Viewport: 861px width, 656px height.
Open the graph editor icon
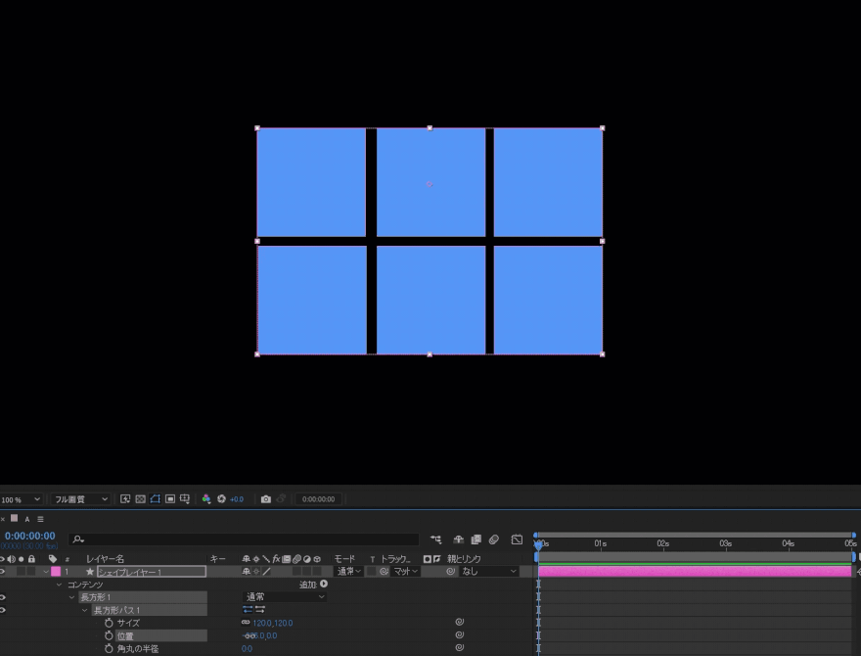(x=517, y=539)
